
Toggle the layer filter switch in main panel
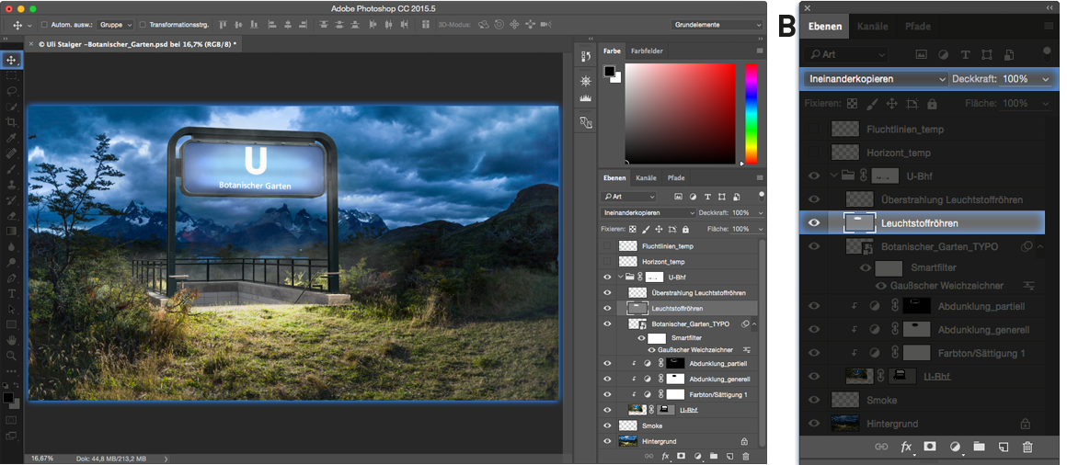[x=760, y=195]
